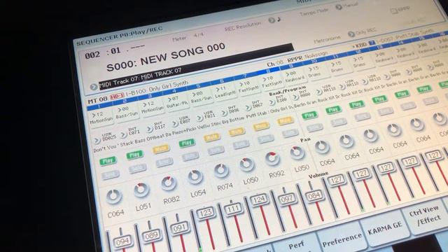Unmute track 5 via its yellow Mute button
The width and height of the screenshot is (448, 252).
212,137
